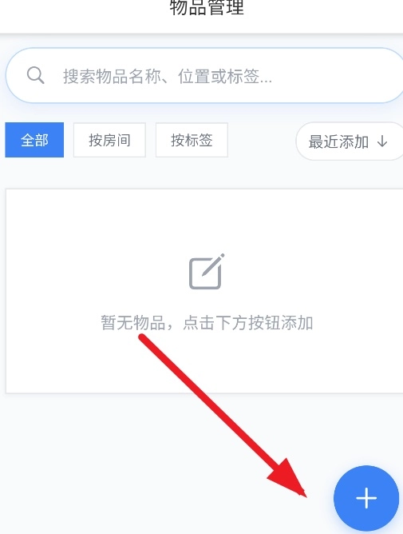This screenshot has height=534, width=403.
Task: Filter items by room with 按房间
Action: point(109,140)
